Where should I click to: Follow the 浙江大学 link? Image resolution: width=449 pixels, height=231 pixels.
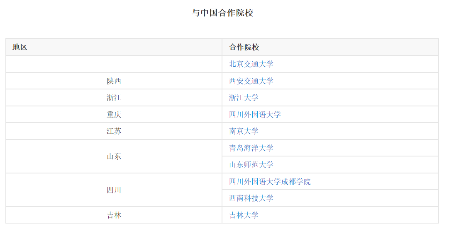[244, 98]
